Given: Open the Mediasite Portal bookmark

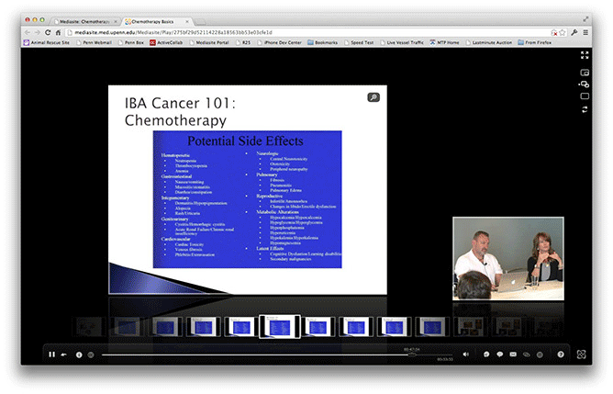Looking at the screenshot, I should point(207,41).
